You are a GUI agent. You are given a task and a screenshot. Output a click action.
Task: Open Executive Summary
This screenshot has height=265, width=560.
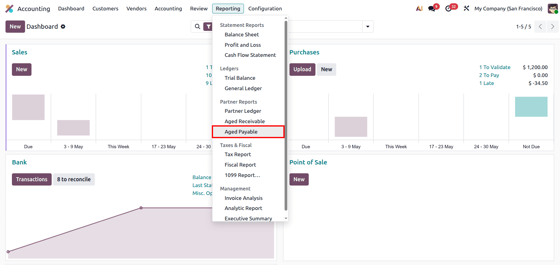pyautogui.click(x=248, y=218)
